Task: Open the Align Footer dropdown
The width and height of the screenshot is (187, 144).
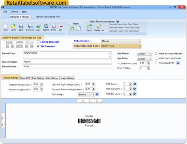Action: coord(144,59)
